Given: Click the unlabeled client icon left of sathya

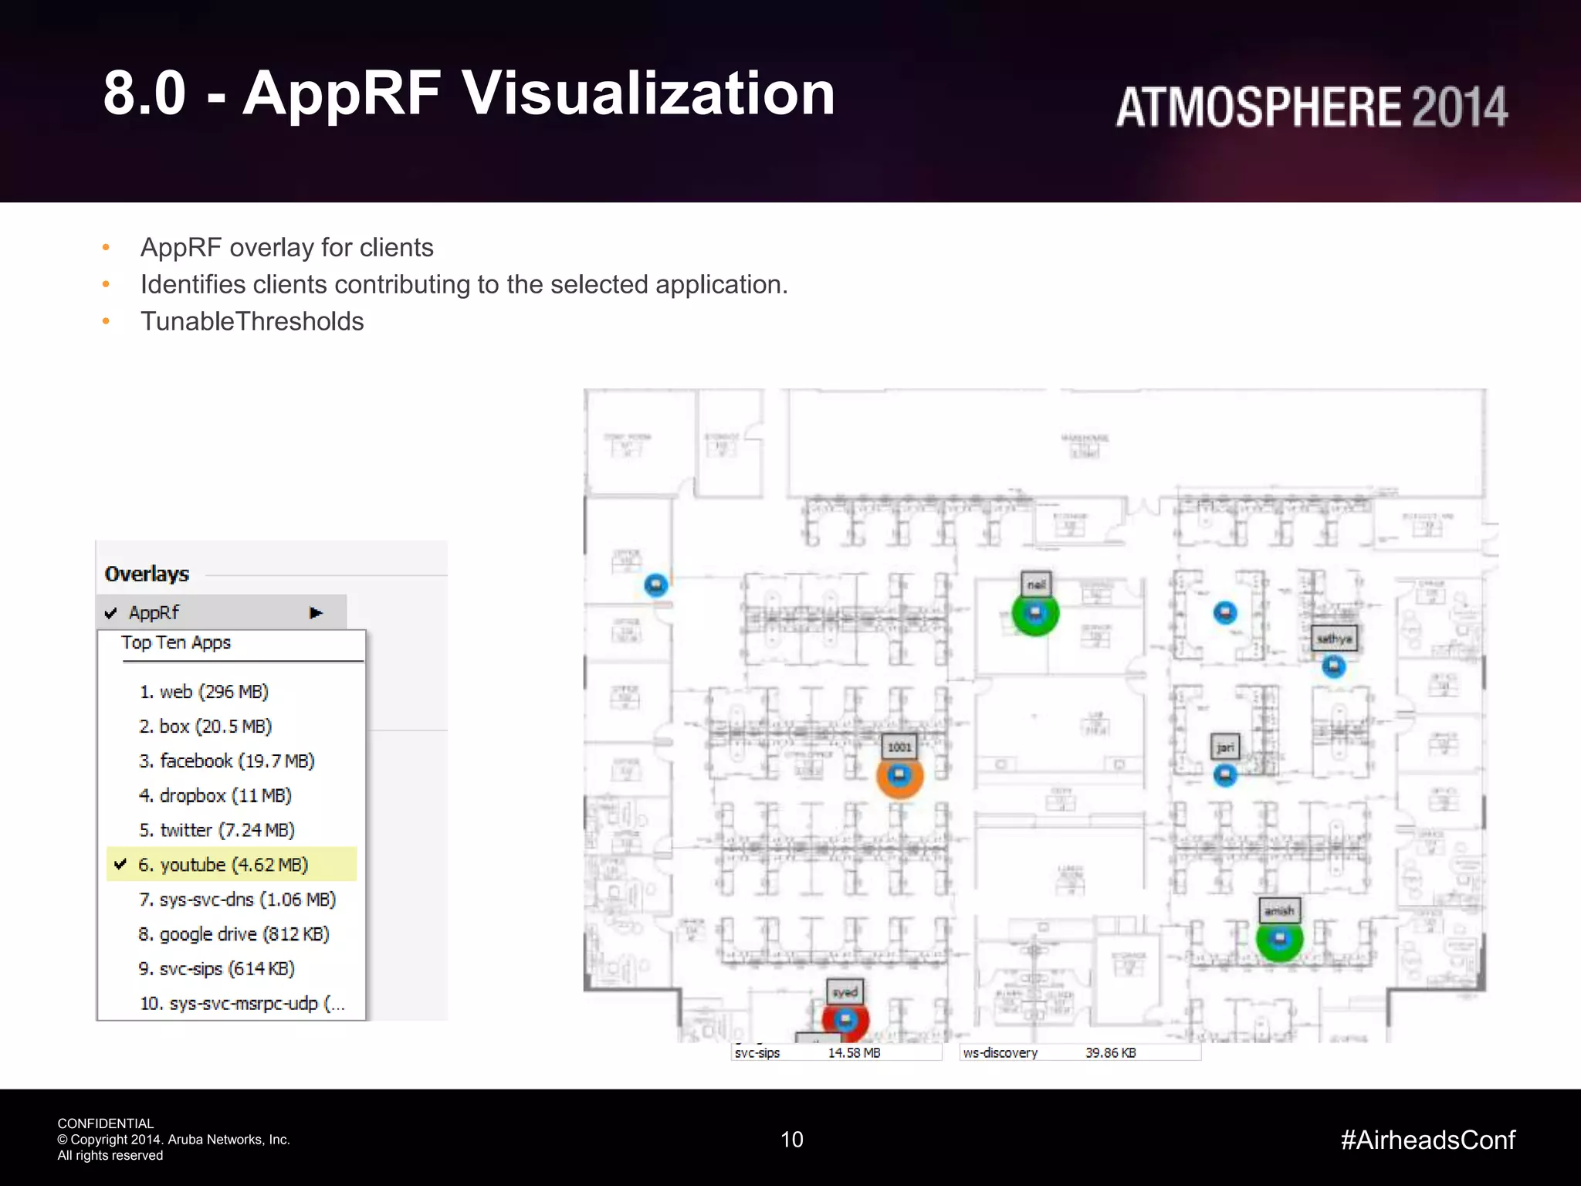Looking at the screenshot, I should coord(1225,613).
